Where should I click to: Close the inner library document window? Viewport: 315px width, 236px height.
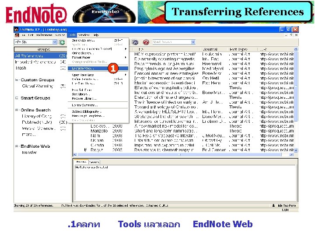tap(296, 35)
